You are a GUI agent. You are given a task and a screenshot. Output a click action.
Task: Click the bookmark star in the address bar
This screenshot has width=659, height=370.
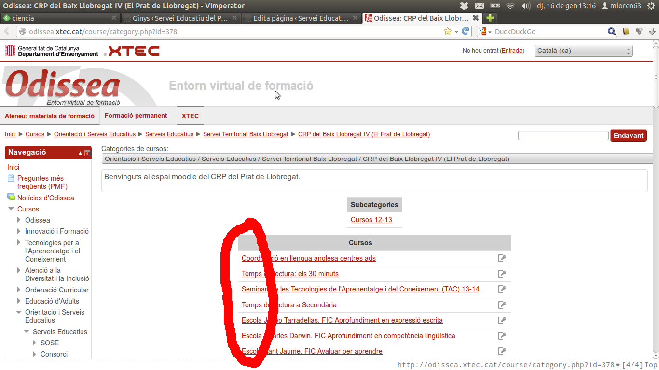(x=448, y=31)
